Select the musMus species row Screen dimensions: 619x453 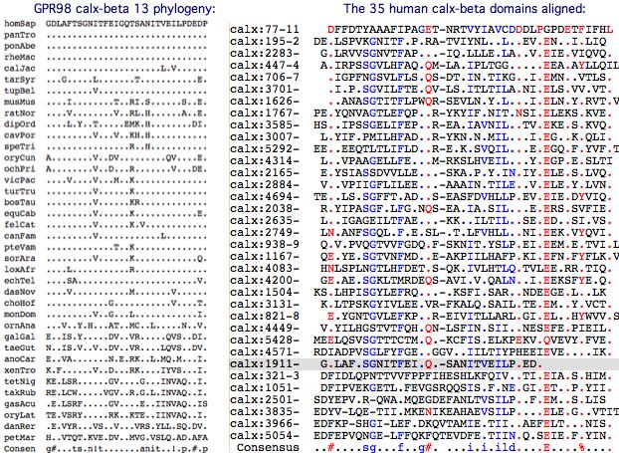pos(18,103)
